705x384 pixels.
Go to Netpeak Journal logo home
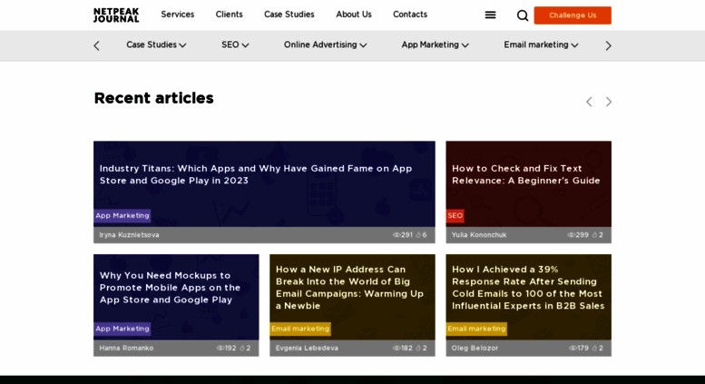pyautogui.click(x=116, y=15)
